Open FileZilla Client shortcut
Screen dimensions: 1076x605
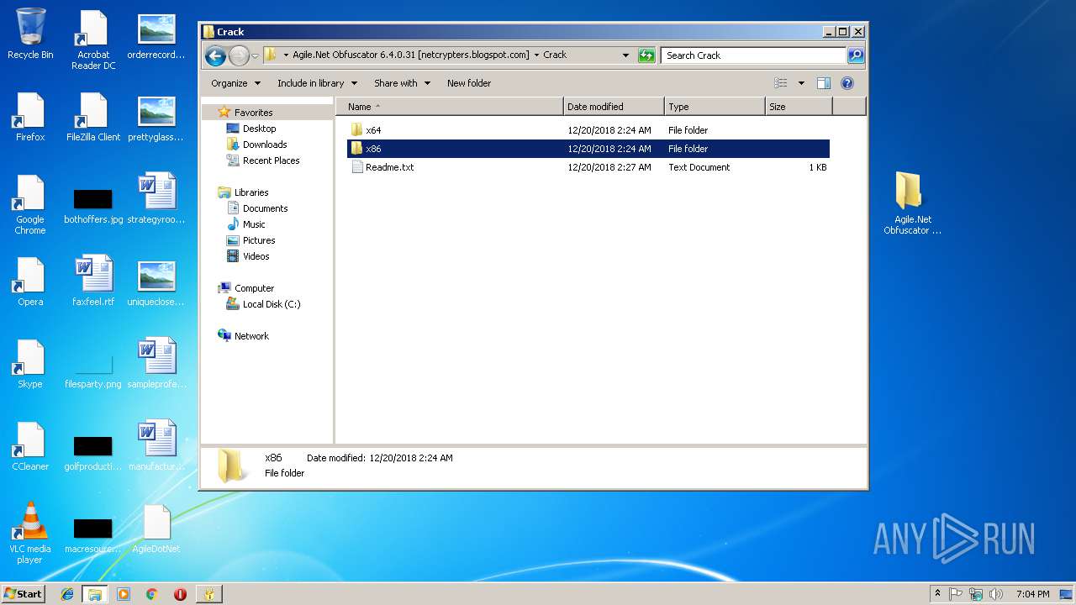93,116
